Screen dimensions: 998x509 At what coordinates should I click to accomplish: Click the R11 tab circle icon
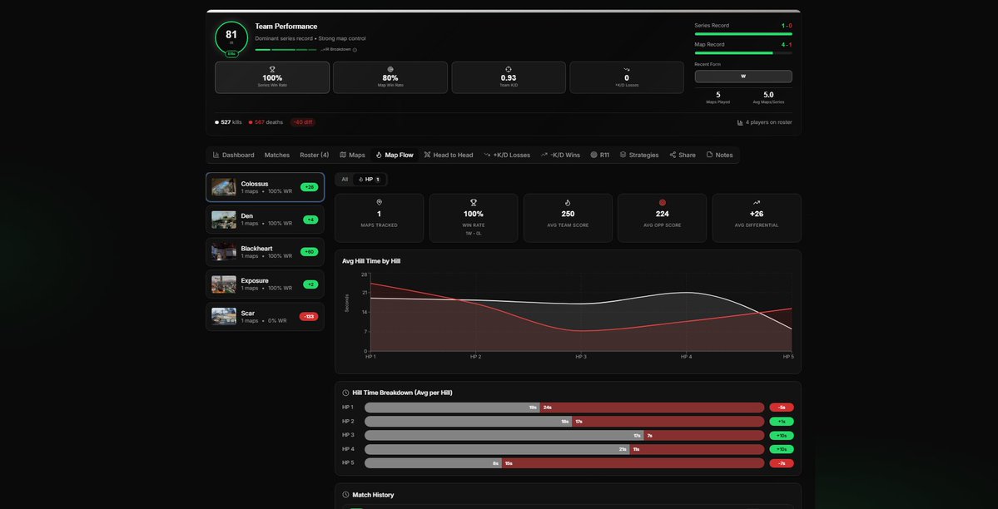pyautogui.click(x=593, y=155)
